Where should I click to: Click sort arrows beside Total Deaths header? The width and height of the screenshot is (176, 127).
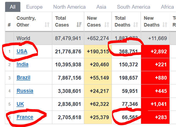[136, 25]
